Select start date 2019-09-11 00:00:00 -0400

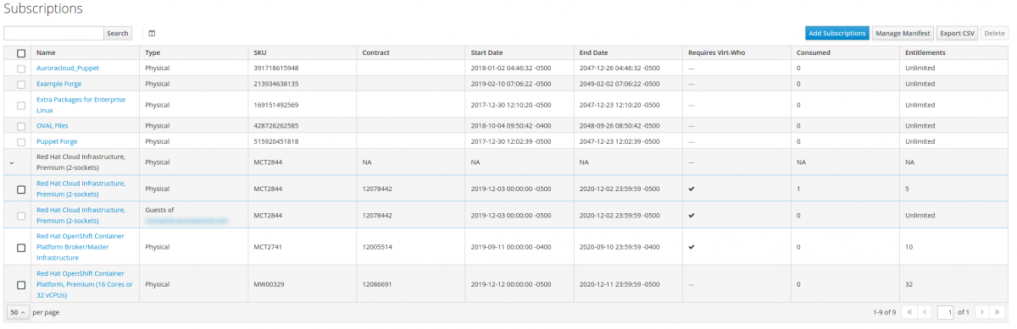point(511,247)
